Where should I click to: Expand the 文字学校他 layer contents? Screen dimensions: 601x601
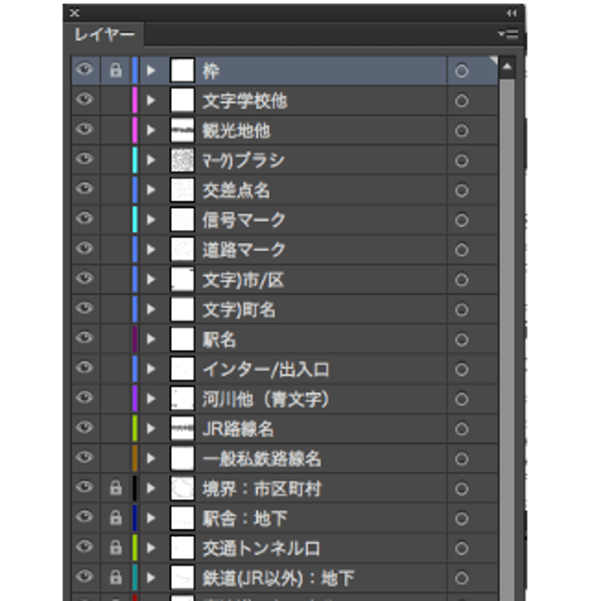[151, 101]
